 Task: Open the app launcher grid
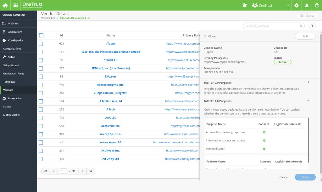coord(16,5)
